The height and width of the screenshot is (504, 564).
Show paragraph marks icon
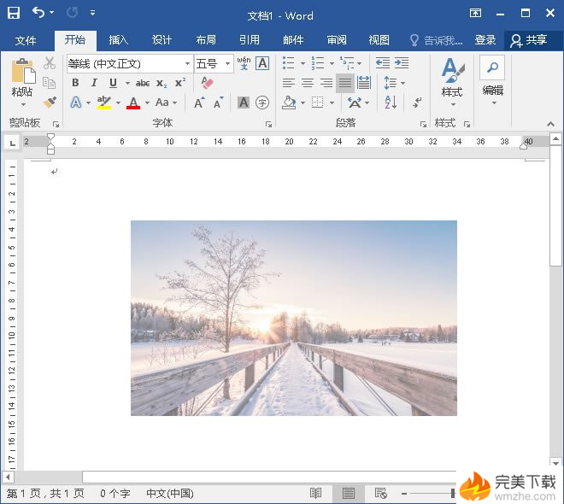pos(416,103)
